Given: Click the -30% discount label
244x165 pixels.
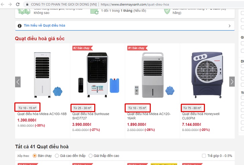Looking at the screenshot, I should pos(40,126).
